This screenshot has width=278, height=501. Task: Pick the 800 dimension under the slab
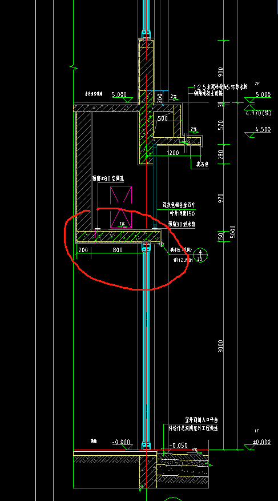pyautogui.click(x=118, y=250)
